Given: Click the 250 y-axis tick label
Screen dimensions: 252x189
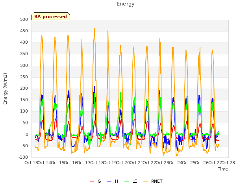Looking at the screenshot, I should (24, 77).
